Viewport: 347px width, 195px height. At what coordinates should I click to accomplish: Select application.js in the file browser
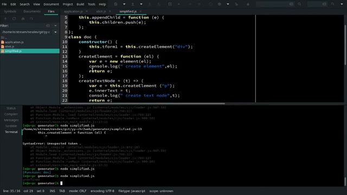pos(30,42)
